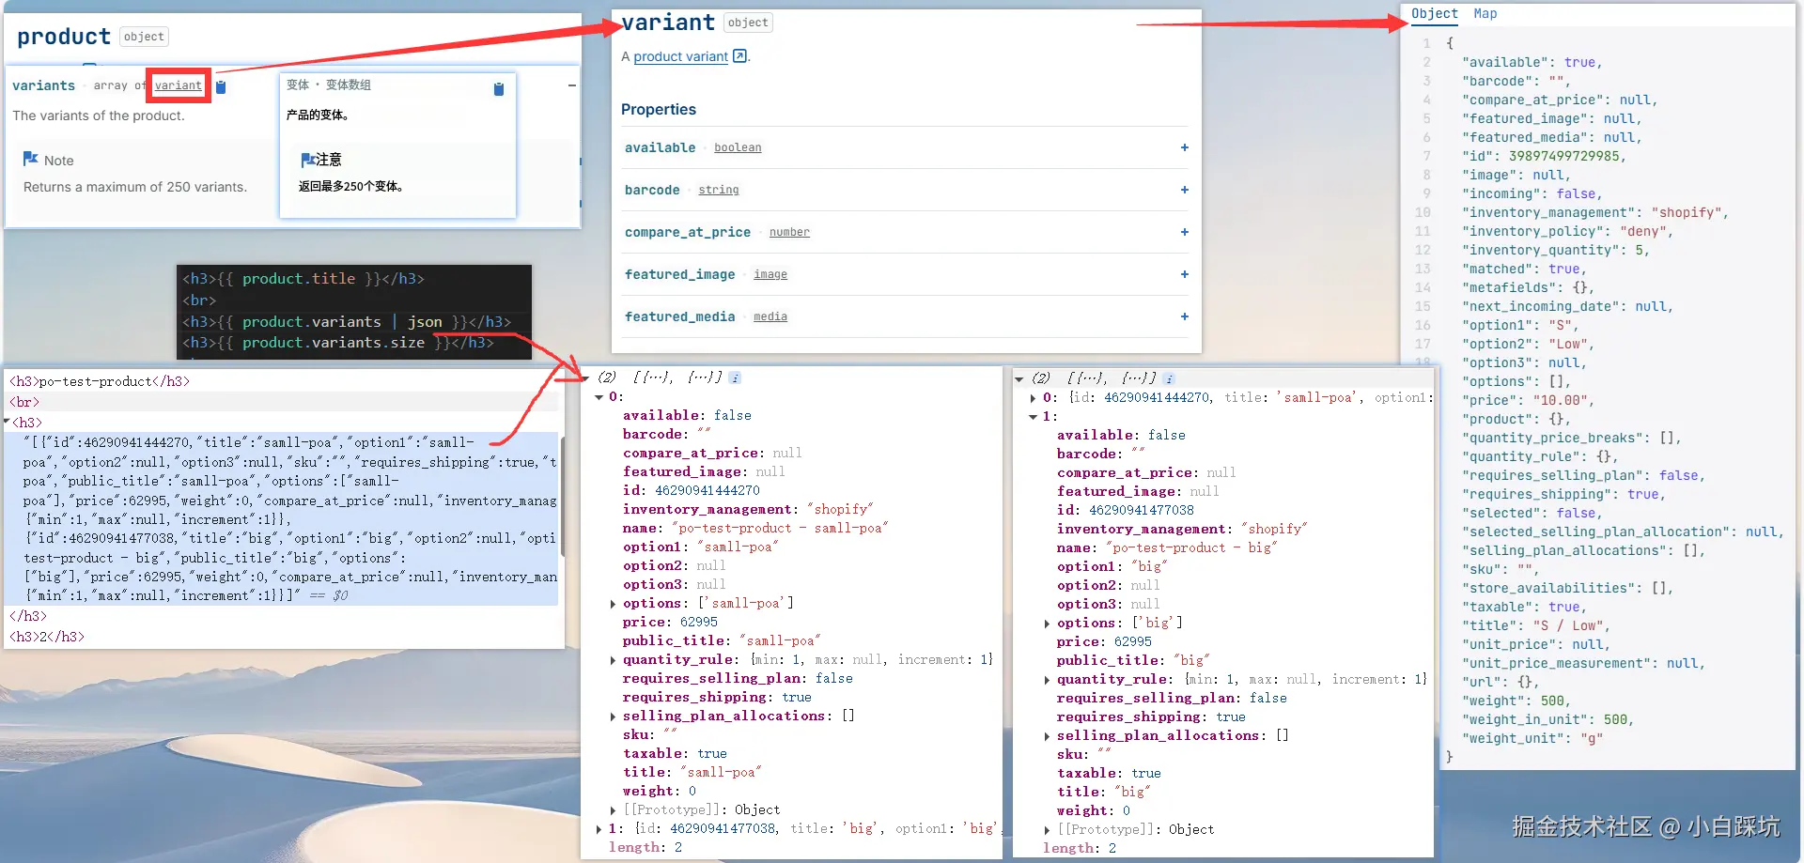This screenshot has width=1804, height=863.
Task: Follow the product variant link
Action: pyautogui.click(x=681, y=56)
